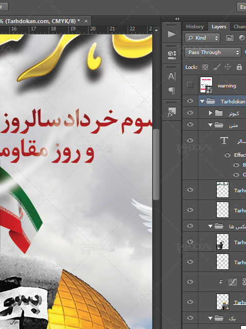
Task: Open the Paragraph panel icon
Action: coord(172,90)
